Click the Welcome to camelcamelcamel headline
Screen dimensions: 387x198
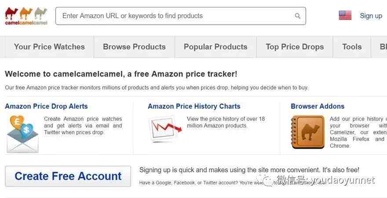pos(121,74)
